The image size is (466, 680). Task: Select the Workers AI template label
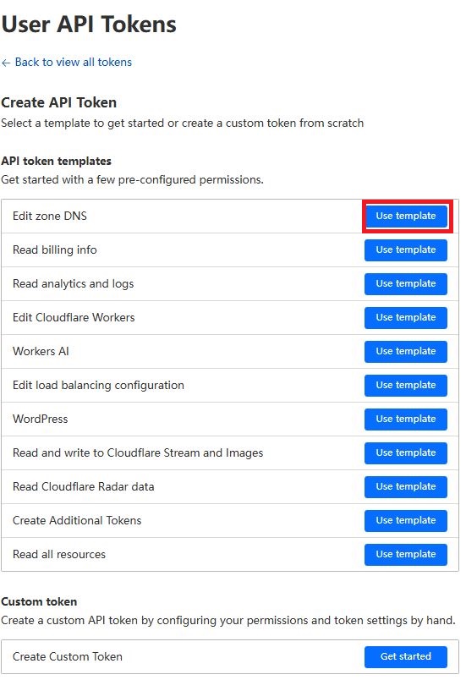[41, 351]
